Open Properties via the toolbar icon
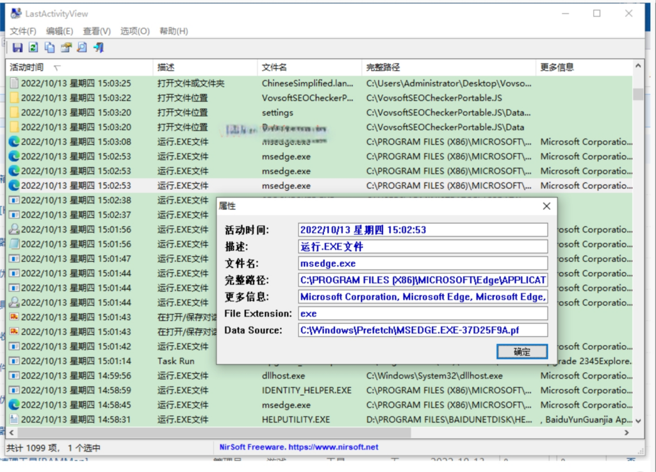The height and width of the screenshot is (472, 656). 66,47
